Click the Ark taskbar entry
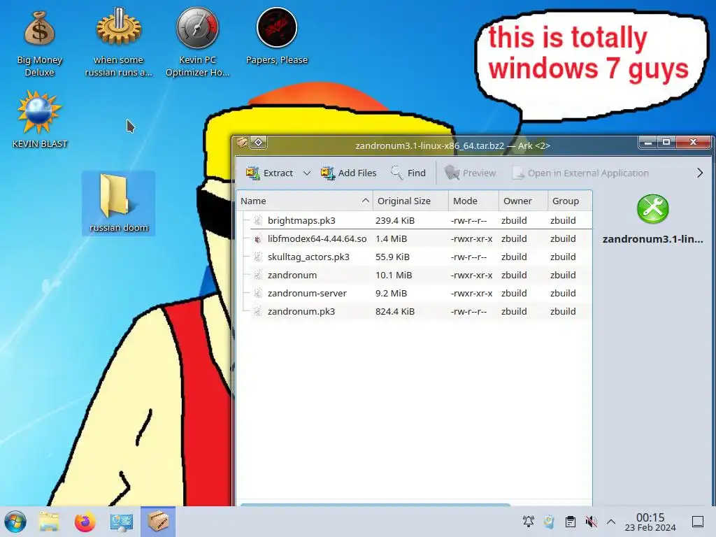Viewport: 716px width, 537px height. click(158, 521)
